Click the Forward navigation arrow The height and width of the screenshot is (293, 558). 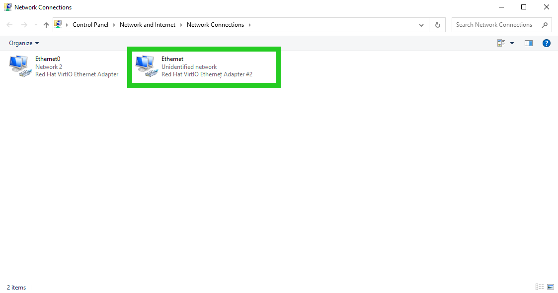pos(24,25)
